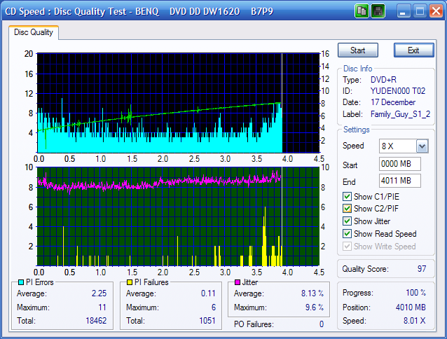
Task: Click the End position field 4011 MB
Action: [x=399, y=181]
